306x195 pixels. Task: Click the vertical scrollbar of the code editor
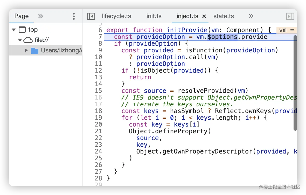point(295,83)
